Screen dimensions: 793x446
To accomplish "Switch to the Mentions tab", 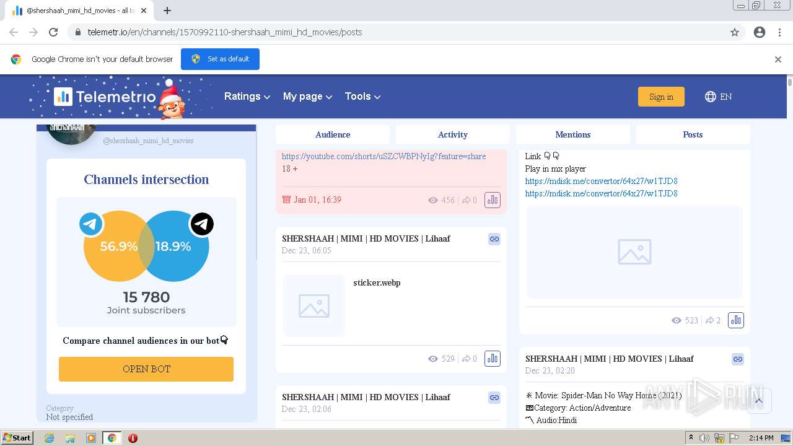I will pos(573,134).
